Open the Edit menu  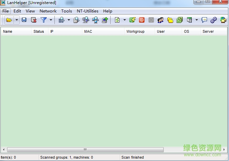pos(17,11)
